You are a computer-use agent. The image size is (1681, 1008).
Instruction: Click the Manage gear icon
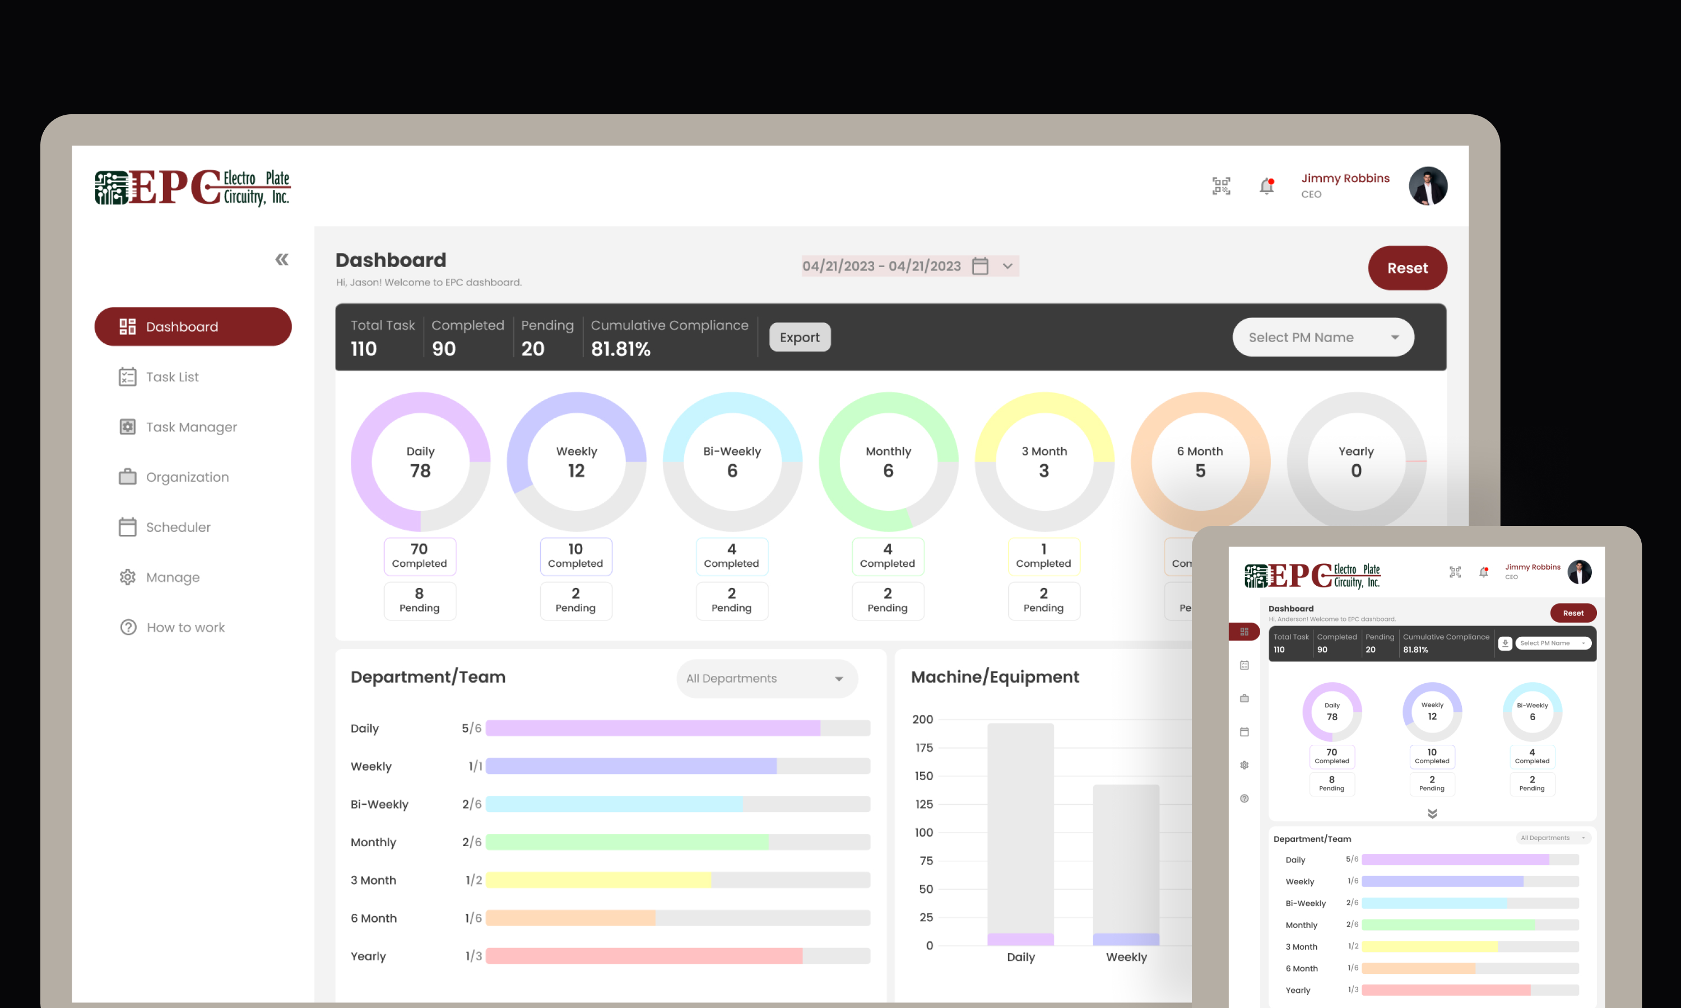click(127, 577)
